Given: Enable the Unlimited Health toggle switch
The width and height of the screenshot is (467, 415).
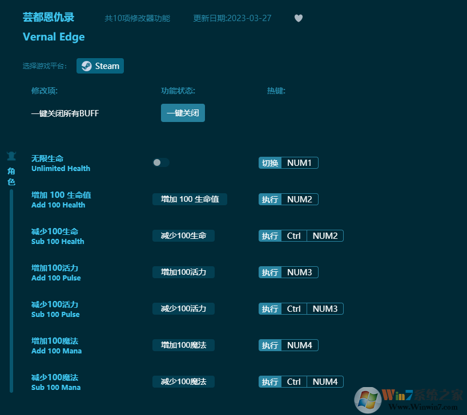Looking at the screenshot, I should (161, 162).
